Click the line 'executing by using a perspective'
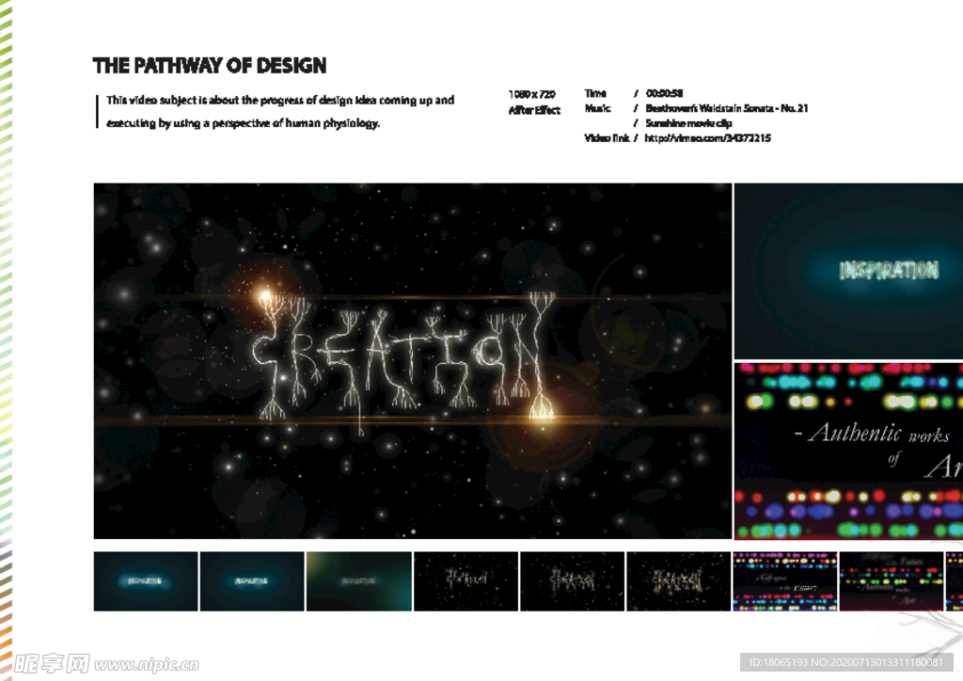The image size is (963, 681). tap(244, 123)
